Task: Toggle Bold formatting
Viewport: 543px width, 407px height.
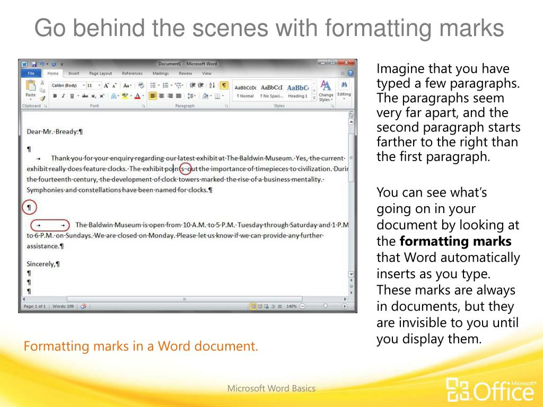Action: [55, 96]
